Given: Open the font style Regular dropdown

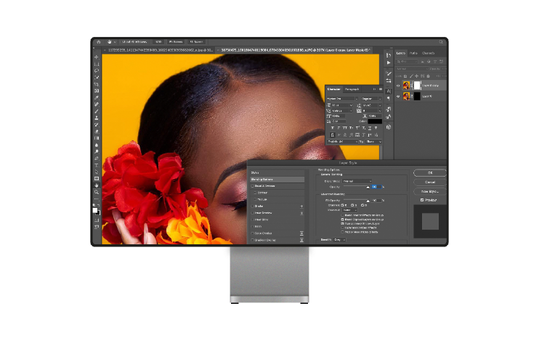Looking at the screenshot, I should tap(371, 99).
